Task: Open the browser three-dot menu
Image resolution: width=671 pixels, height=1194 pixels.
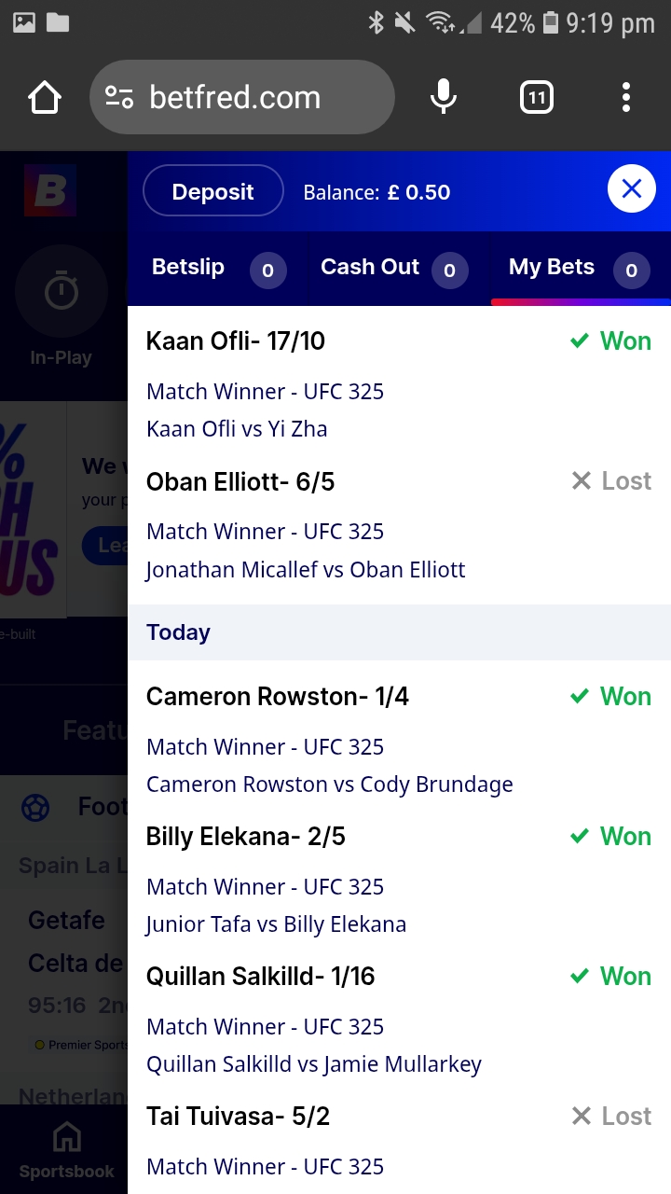Action: point(625,97)
